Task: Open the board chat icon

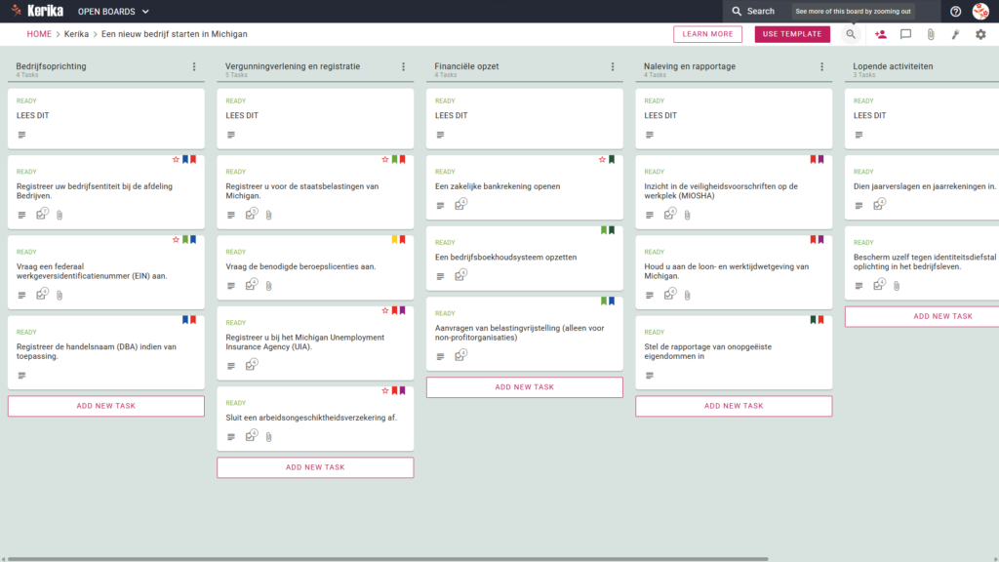Action: pyautogui.click(x=905, y=34)
